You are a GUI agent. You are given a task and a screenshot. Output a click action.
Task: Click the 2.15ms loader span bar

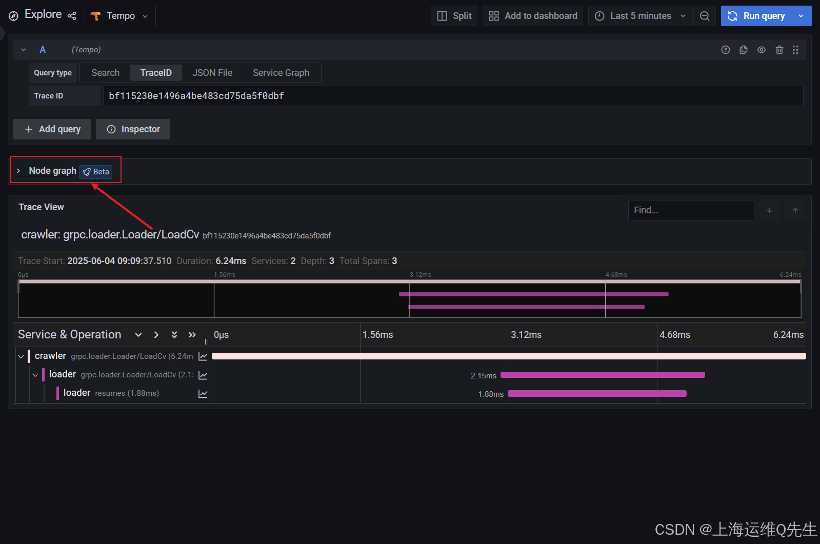603,375
